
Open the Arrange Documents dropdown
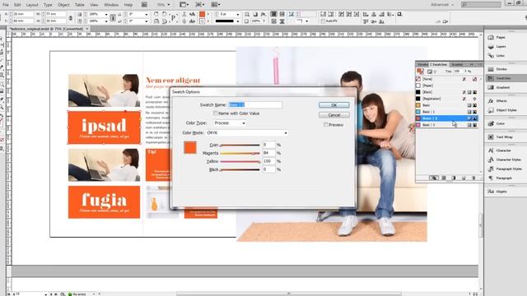216,5
